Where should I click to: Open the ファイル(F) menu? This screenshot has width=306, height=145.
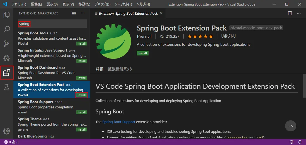tap(19, 4)
